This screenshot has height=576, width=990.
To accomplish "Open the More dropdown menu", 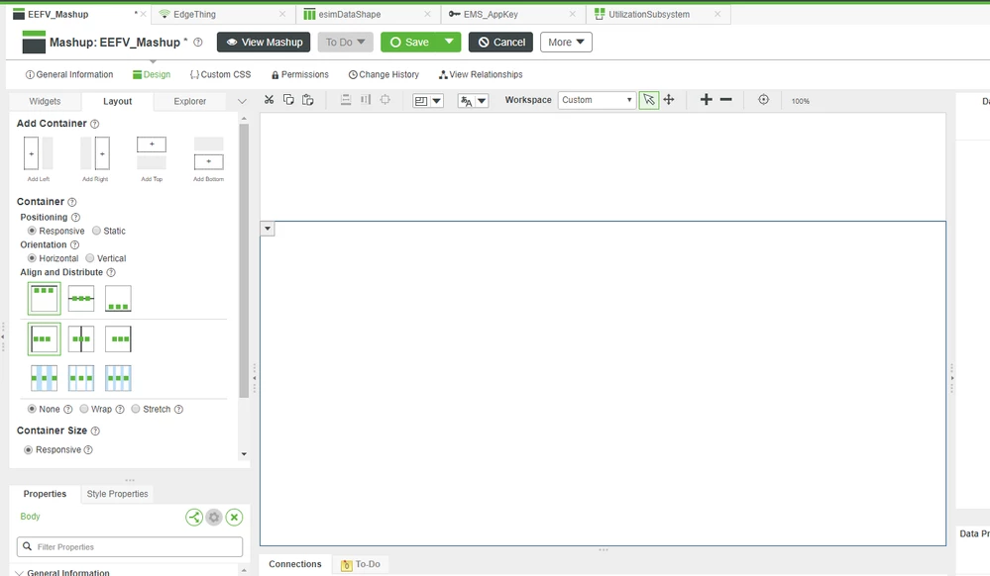I will [x=566, y=43].
